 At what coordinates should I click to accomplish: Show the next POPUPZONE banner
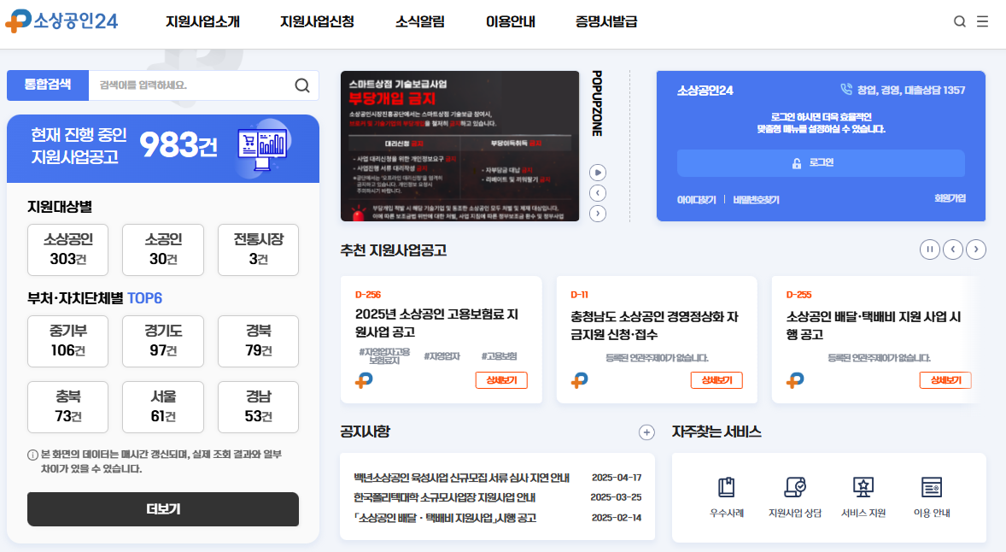pos(597,214)
